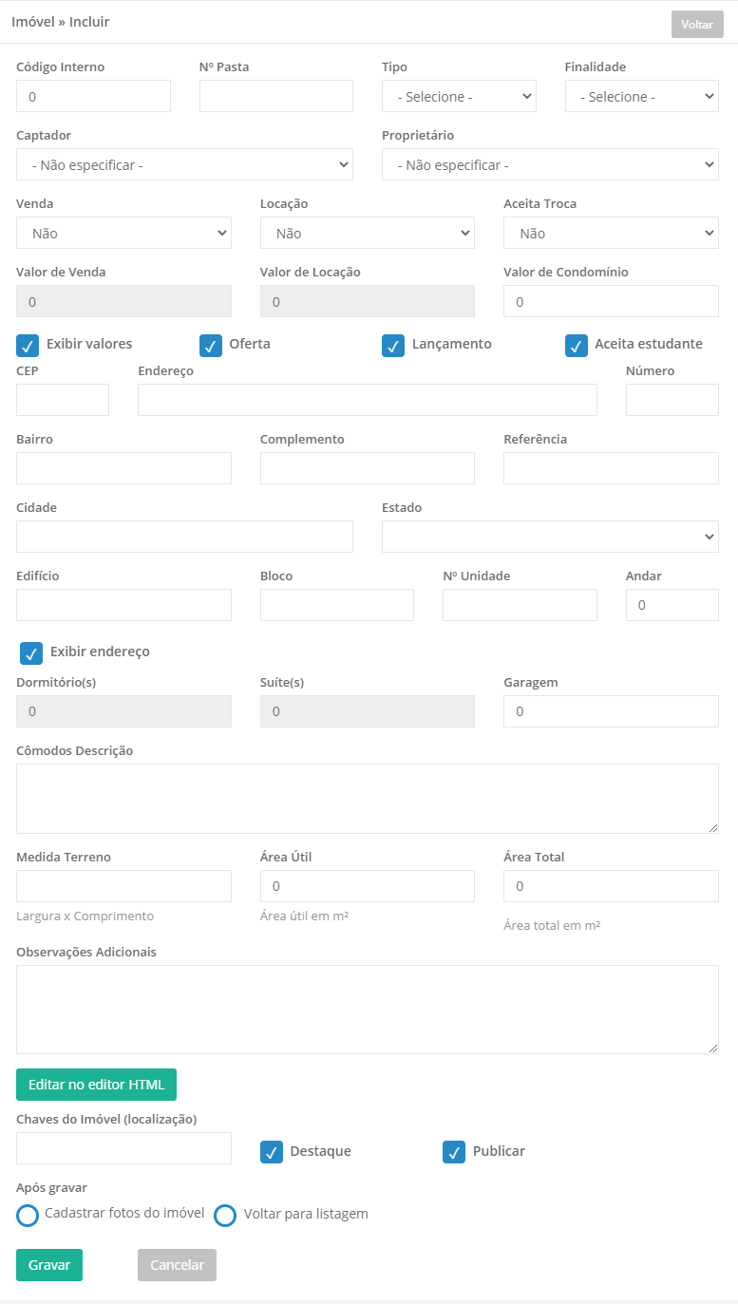Uncheck Aceita estudante option

tap(577, 346)
